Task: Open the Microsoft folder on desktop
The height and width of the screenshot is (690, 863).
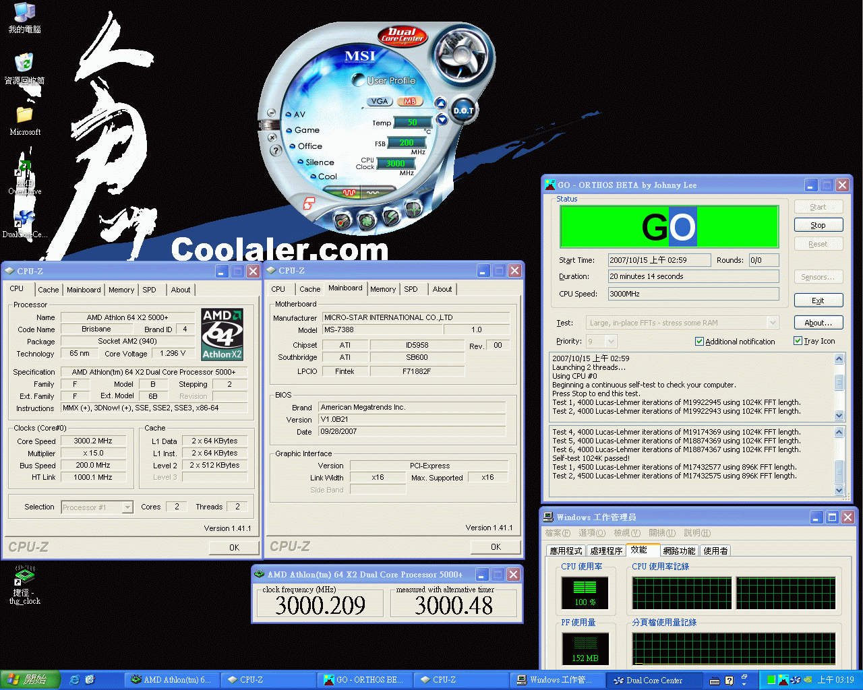Action: coord(25,121)
